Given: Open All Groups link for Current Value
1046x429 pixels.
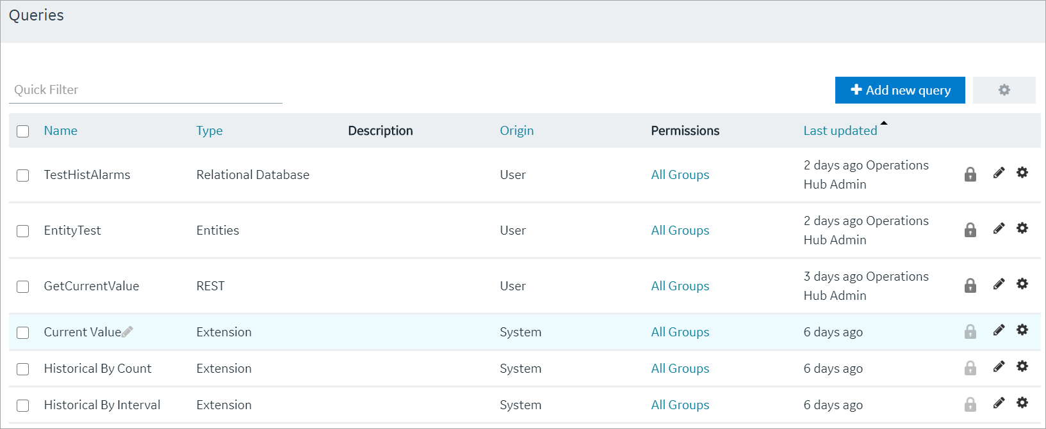Looking at the screenshot, I should pyautogui.click(x=680, y=332).
